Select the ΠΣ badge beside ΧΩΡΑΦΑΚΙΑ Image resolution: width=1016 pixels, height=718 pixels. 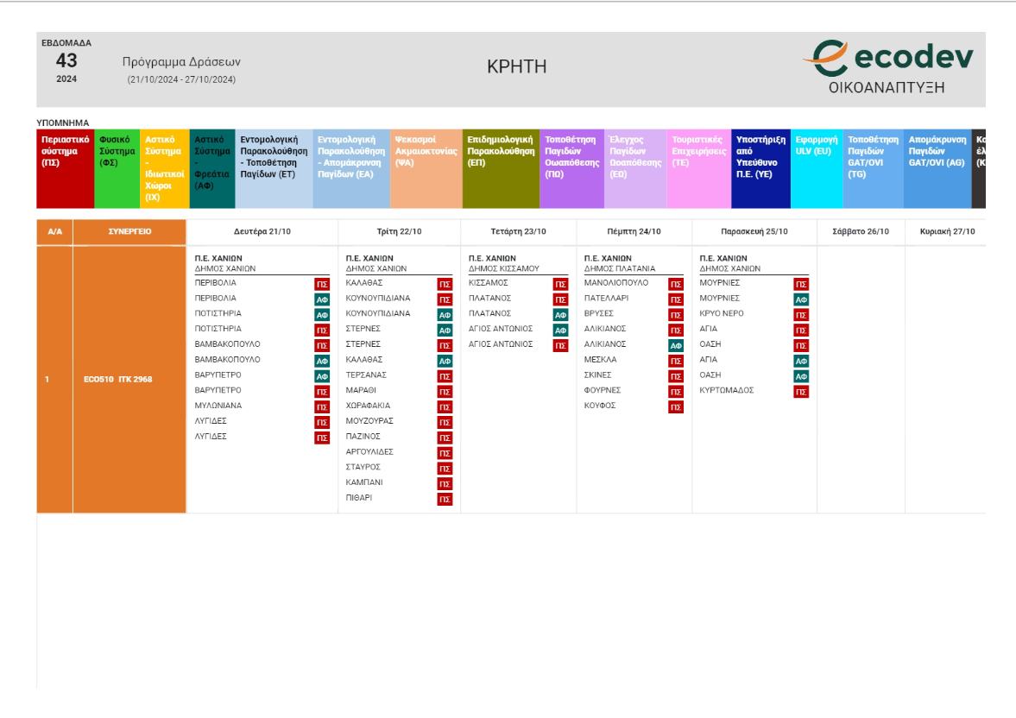[445, 406]
